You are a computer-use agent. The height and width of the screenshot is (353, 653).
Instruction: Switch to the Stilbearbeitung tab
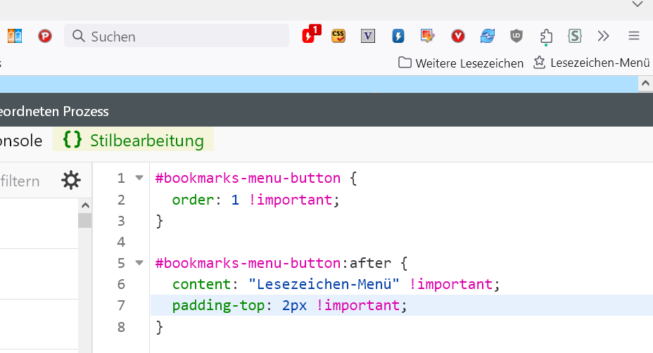point(133,140)
